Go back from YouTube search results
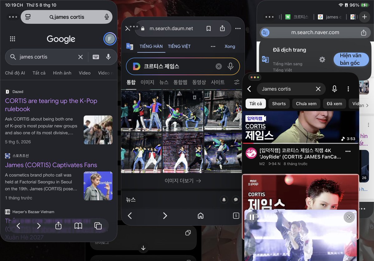 pos(249,89)
